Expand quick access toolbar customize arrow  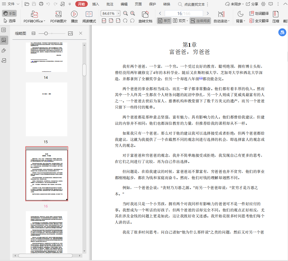(x=70, y=4)
